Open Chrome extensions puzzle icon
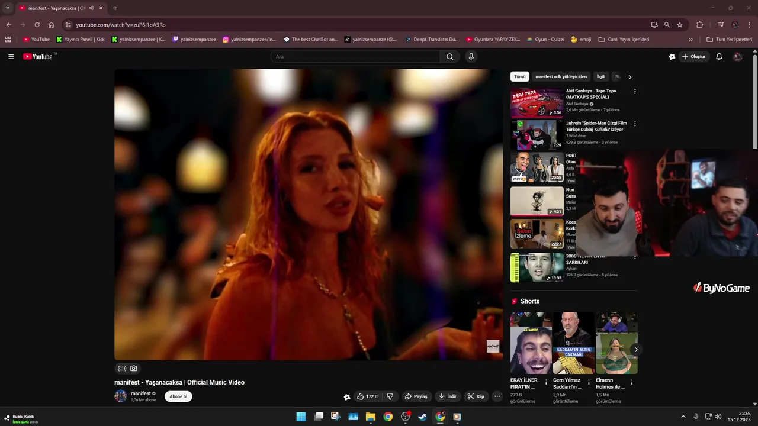 pyautogui.click(x=700, y=25)
